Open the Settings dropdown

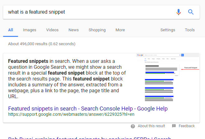(x=168, y=30)
